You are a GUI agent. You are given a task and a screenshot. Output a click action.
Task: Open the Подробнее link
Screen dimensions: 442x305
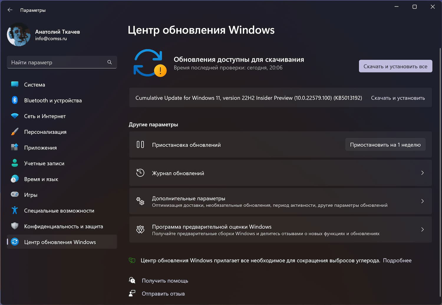[397, 260]
